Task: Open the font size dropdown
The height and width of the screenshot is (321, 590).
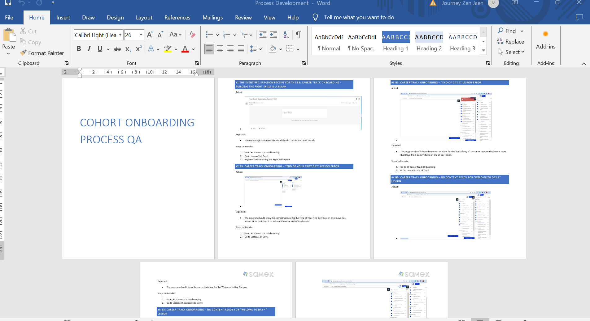Action: [x=141, y=35]
